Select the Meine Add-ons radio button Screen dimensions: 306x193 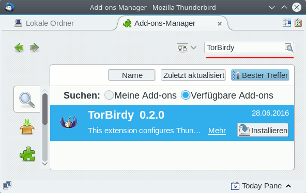coord(109,95)
